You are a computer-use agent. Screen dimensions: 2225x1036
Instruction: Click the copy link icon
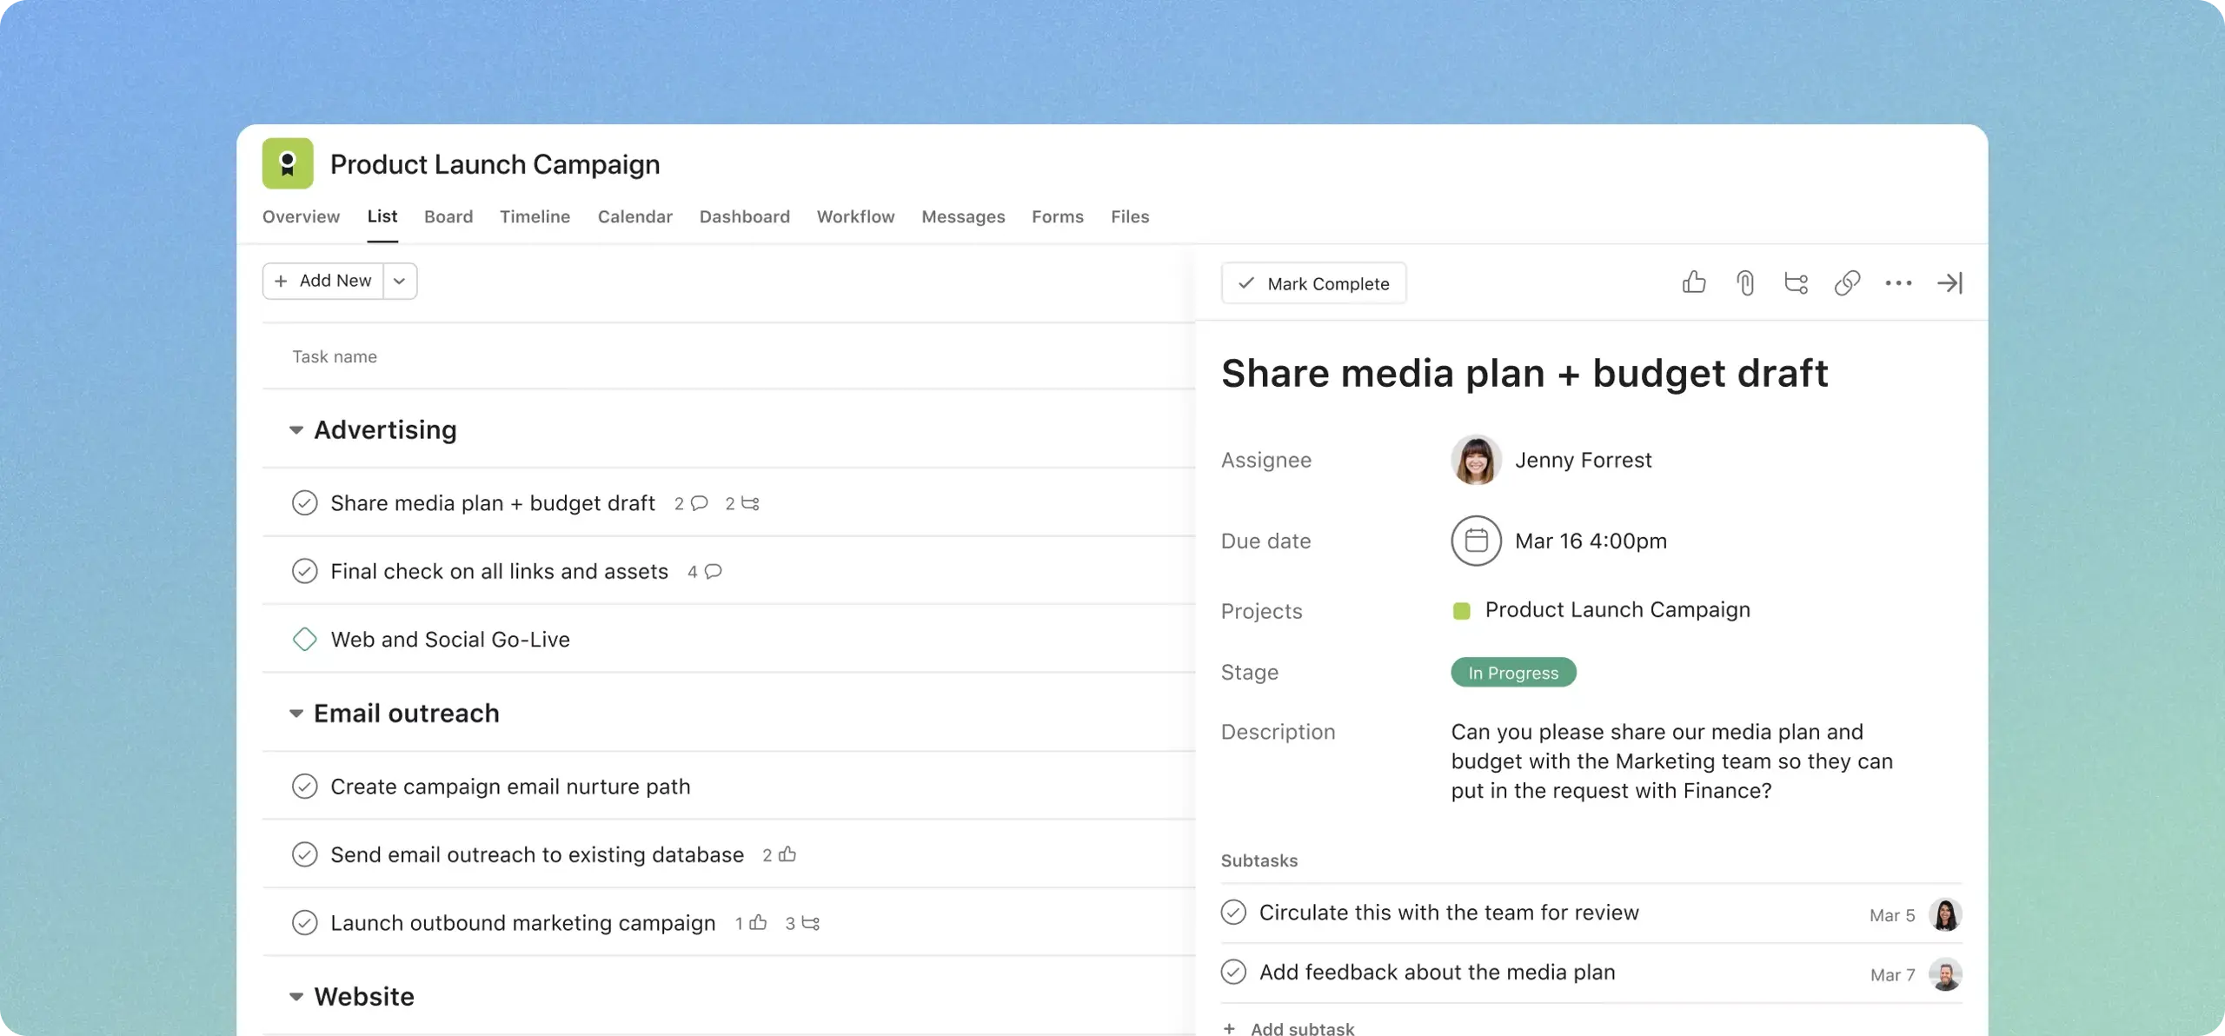[x=1848, y=282]
